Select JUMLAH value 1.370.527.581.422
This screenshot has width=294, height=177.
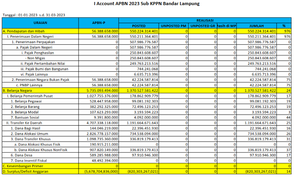[260, 91]
